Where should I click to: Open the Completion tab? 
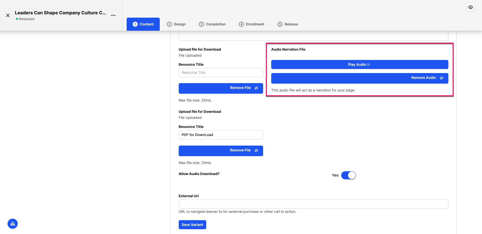(212, 24)
